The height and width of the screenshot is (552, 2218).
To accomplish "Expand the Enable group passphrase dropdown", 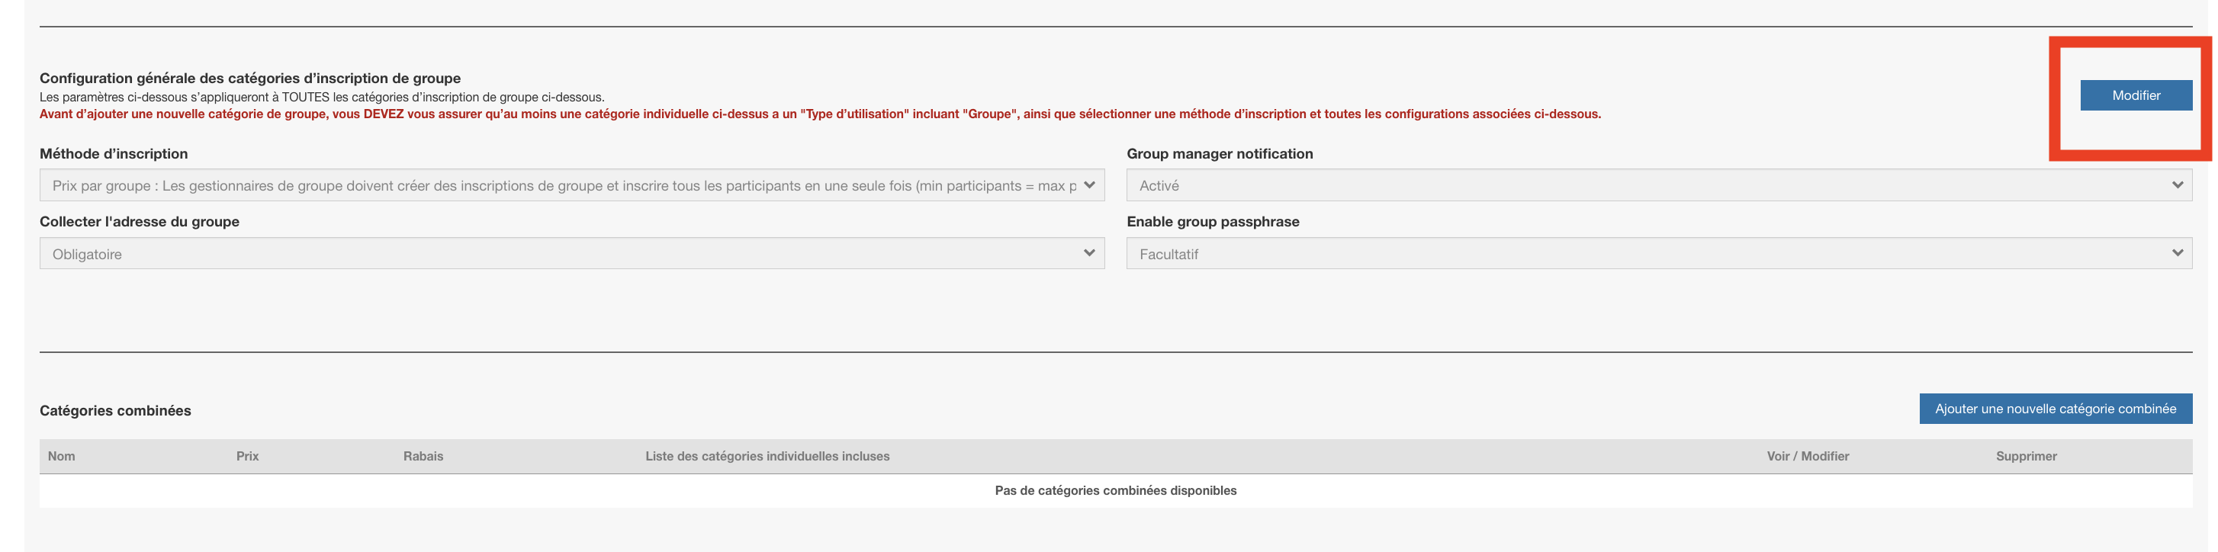I will click(1658, 254).
